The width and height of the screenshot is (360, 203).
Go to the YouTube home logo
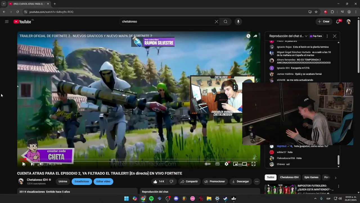pyautogui.click(x=22, y=22)
